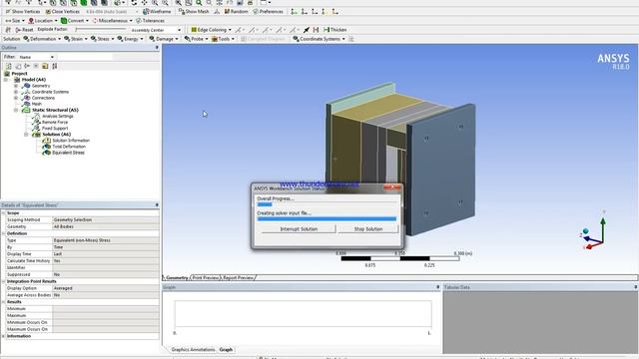The width and height of the screenshot is (639, 359).
Task: Click the solver input file progress bar
Action: [326, 219]
